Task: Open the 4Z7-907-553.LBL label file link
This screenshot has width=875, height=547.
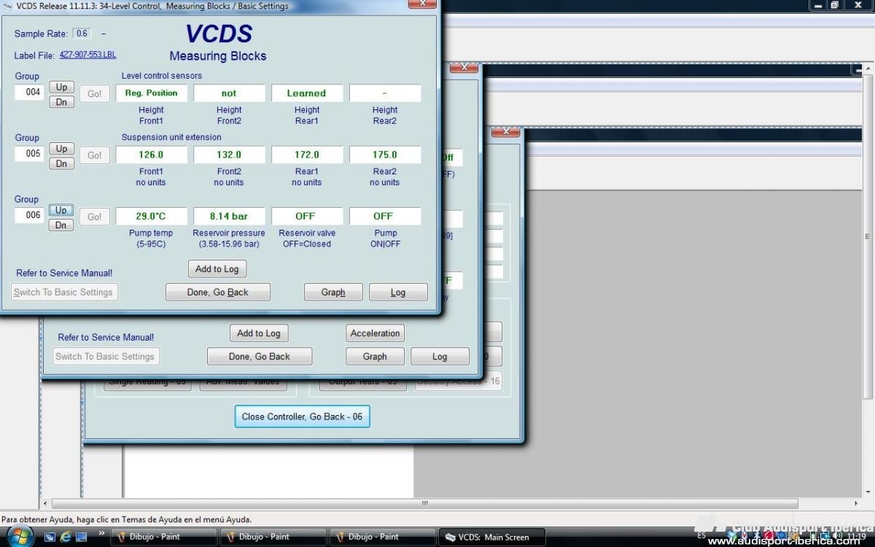Action: pos(87,55)
